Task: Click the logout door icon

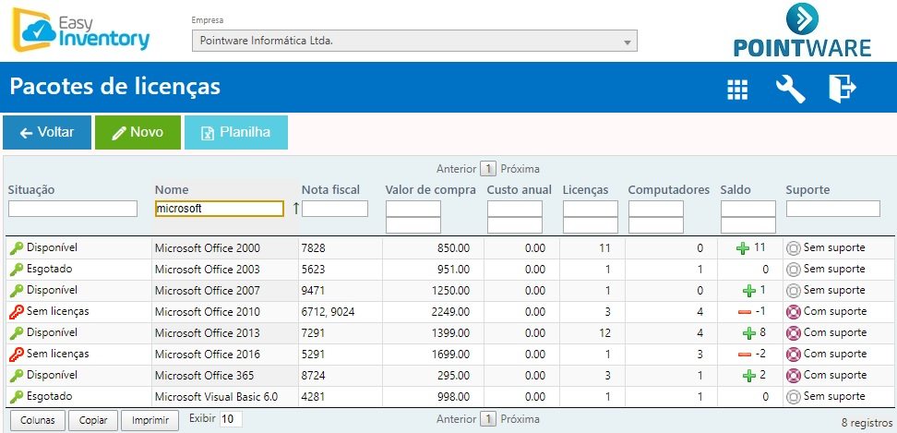Action: [x=842, y=88]
